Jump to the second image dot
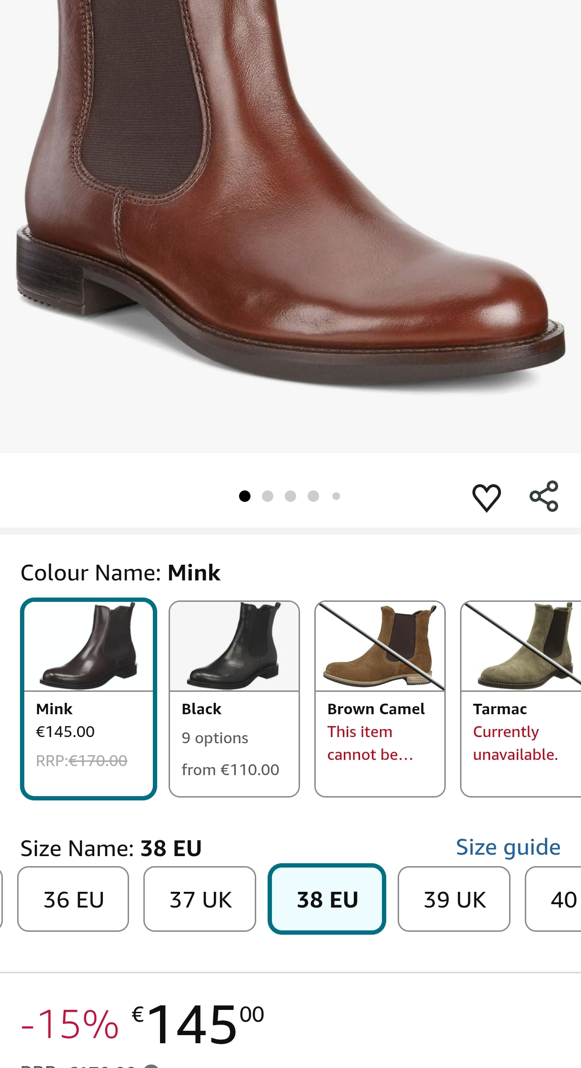The height and width of the screenshot is (1068, 581). coord(268,496)
